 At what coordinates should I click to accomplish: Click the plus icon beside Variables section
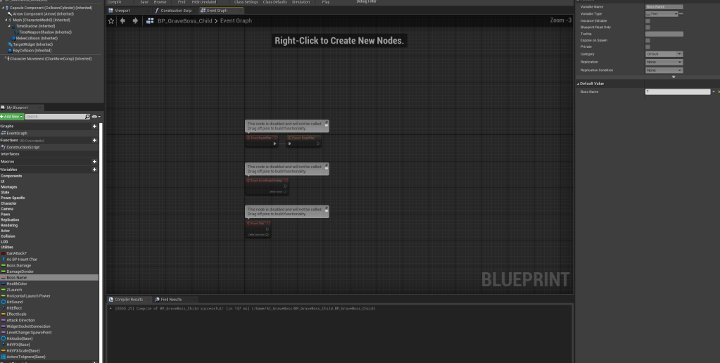94,170
